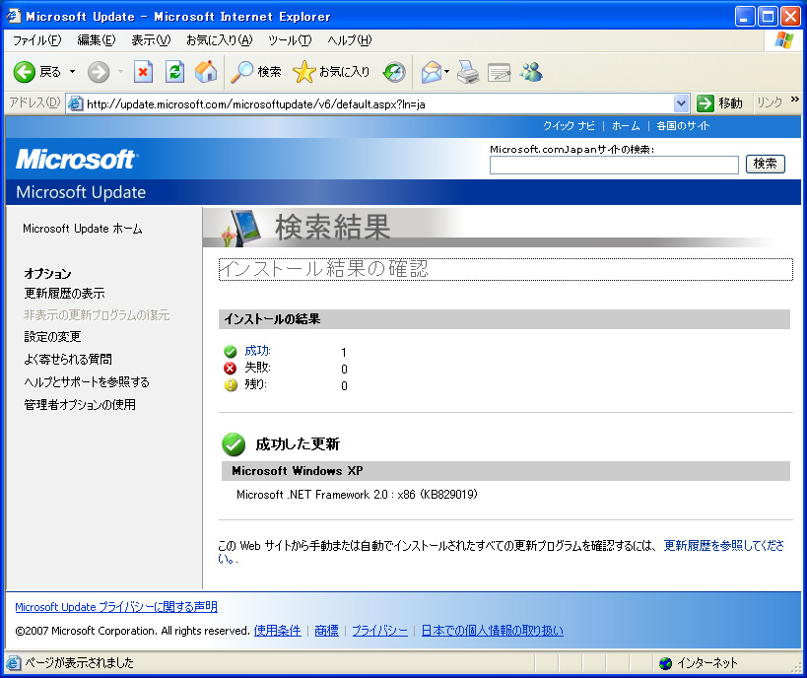Open the 各国のサイト link
Image resolution: width=807 pixels, height=678 pixels.
pyautogui.click(x=683, y=125)
